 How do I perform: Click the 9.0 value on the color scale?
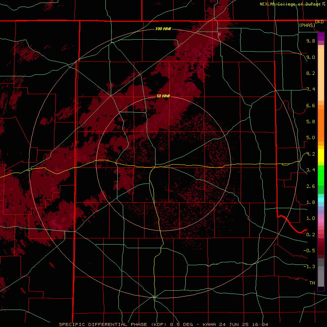click(x=311, y=57)
